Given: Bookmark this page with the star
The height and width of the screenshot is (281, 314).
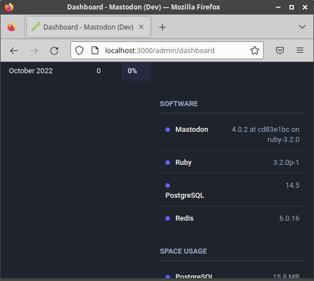Looking at the screenshot, I should pos(254,50).
